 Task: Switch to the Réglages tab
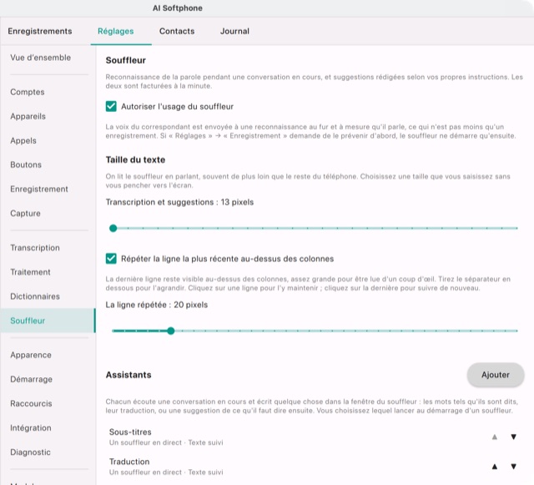[115, 31]
